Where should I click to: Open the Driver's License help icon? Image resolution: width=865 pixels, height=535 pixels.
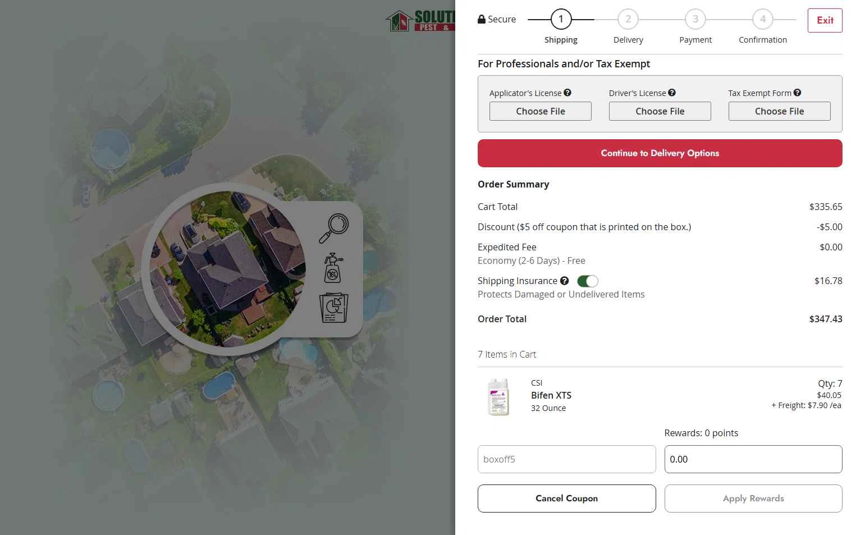point(672,93)
